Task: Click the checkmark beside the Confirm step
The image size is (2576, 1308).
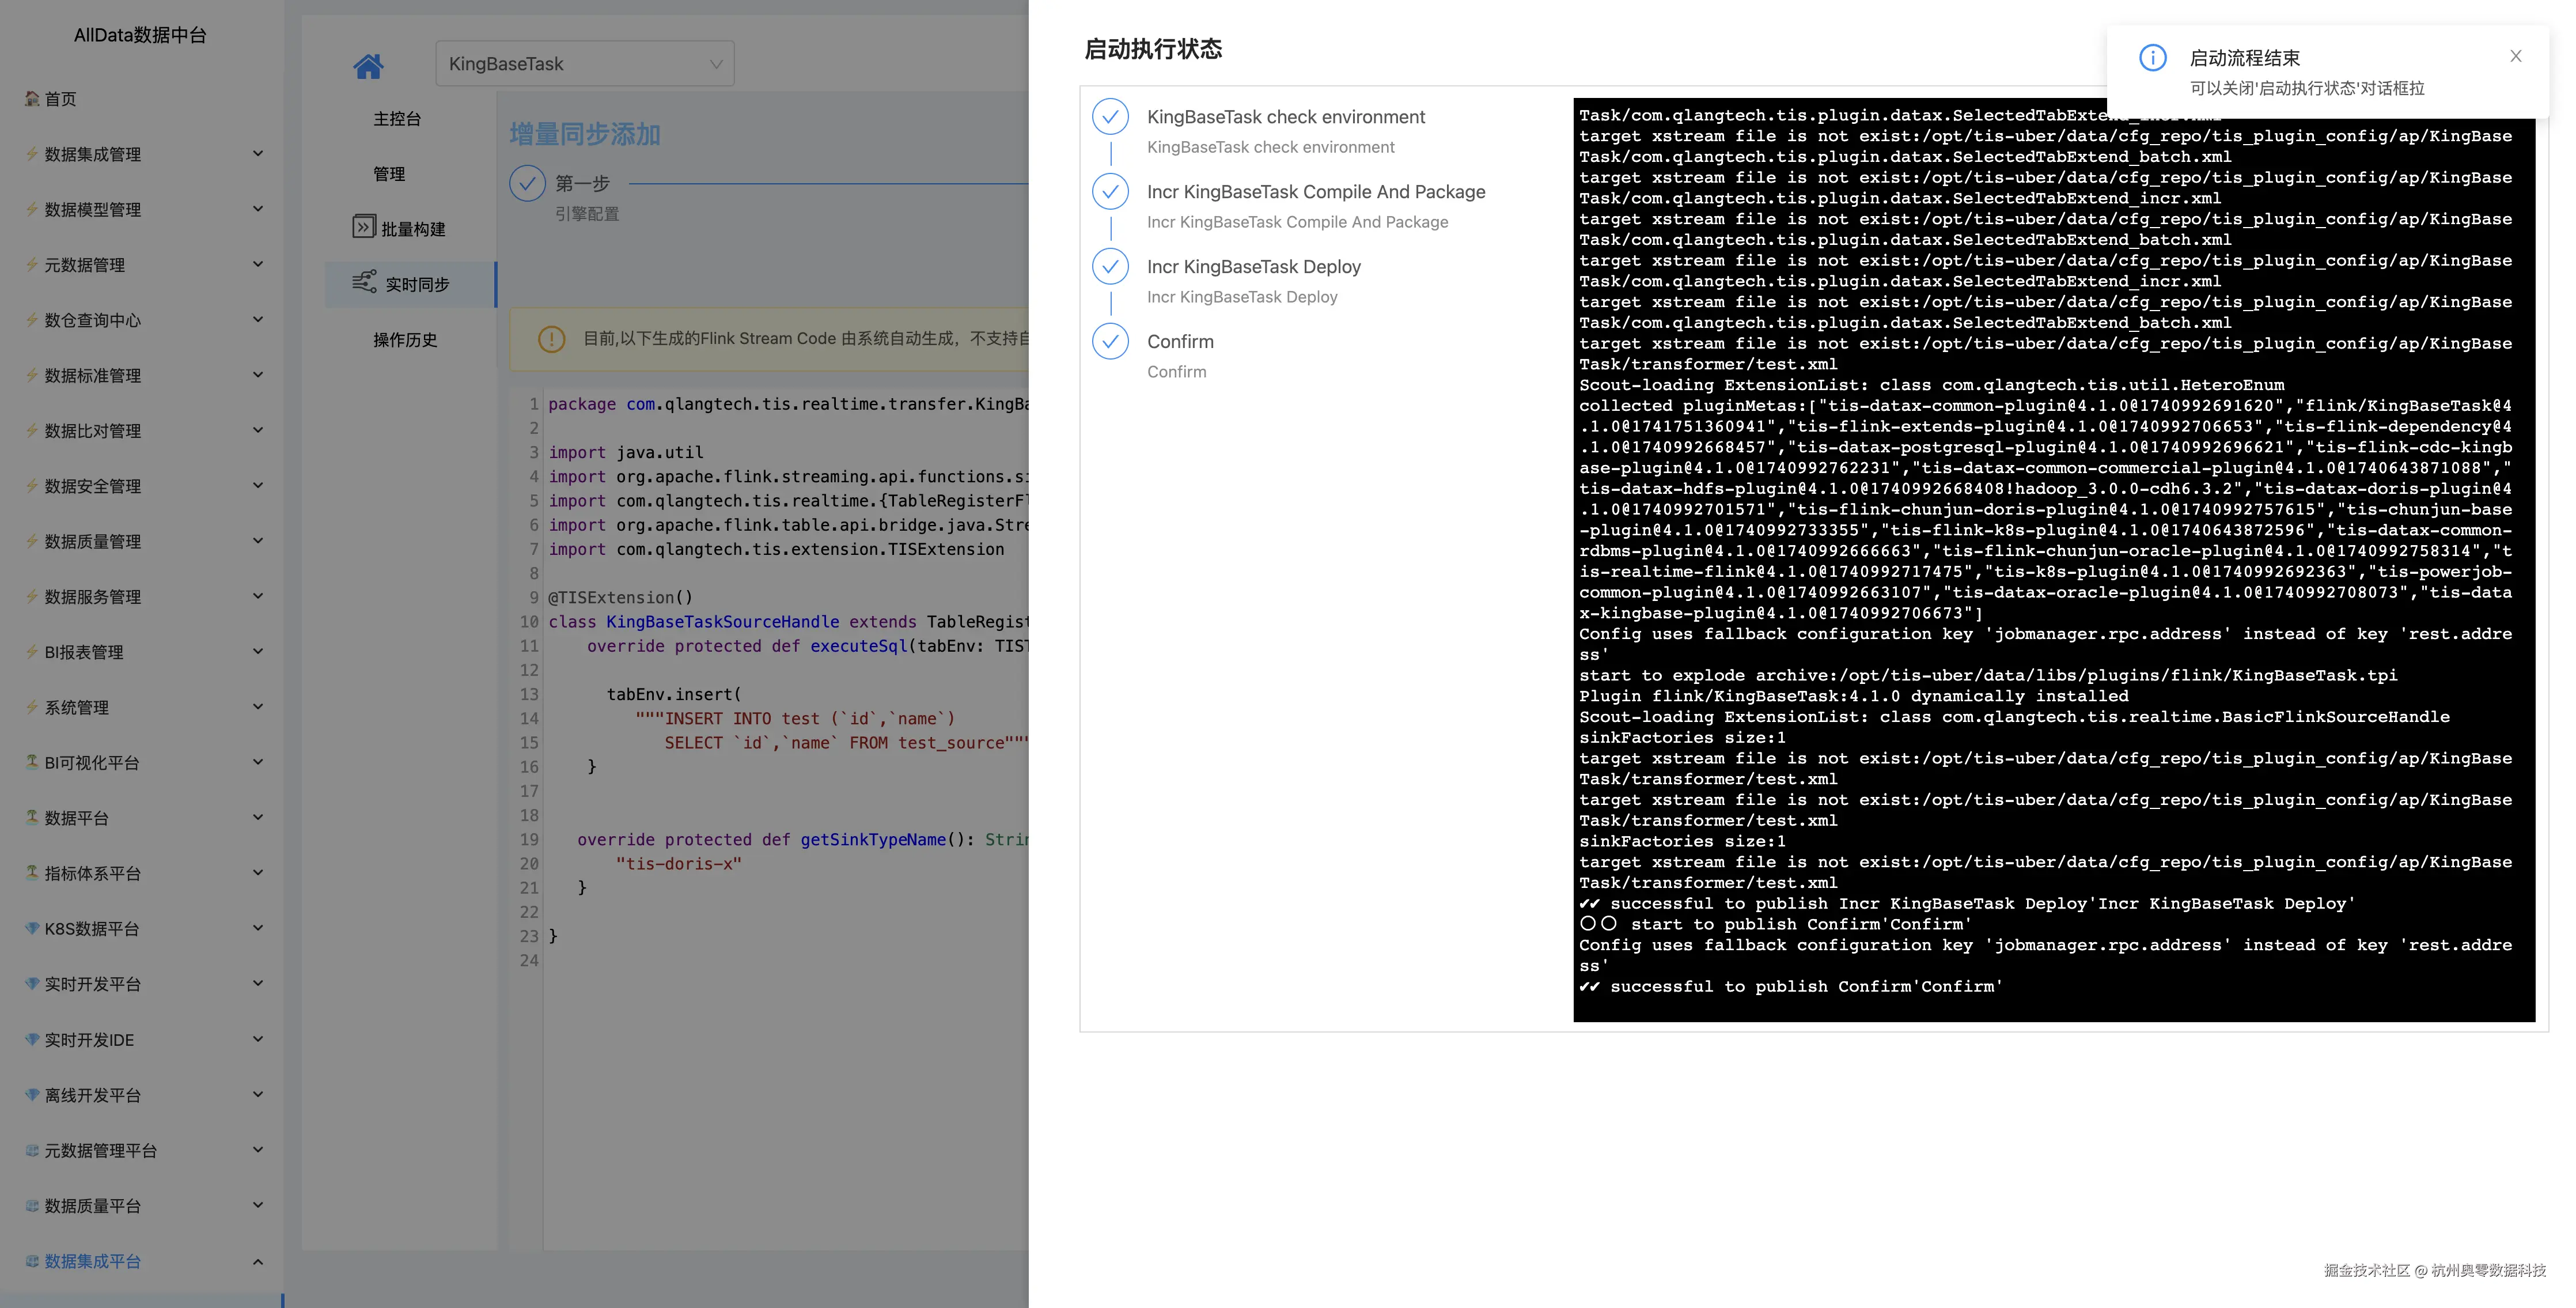Action: click(x=1110, y=342)
